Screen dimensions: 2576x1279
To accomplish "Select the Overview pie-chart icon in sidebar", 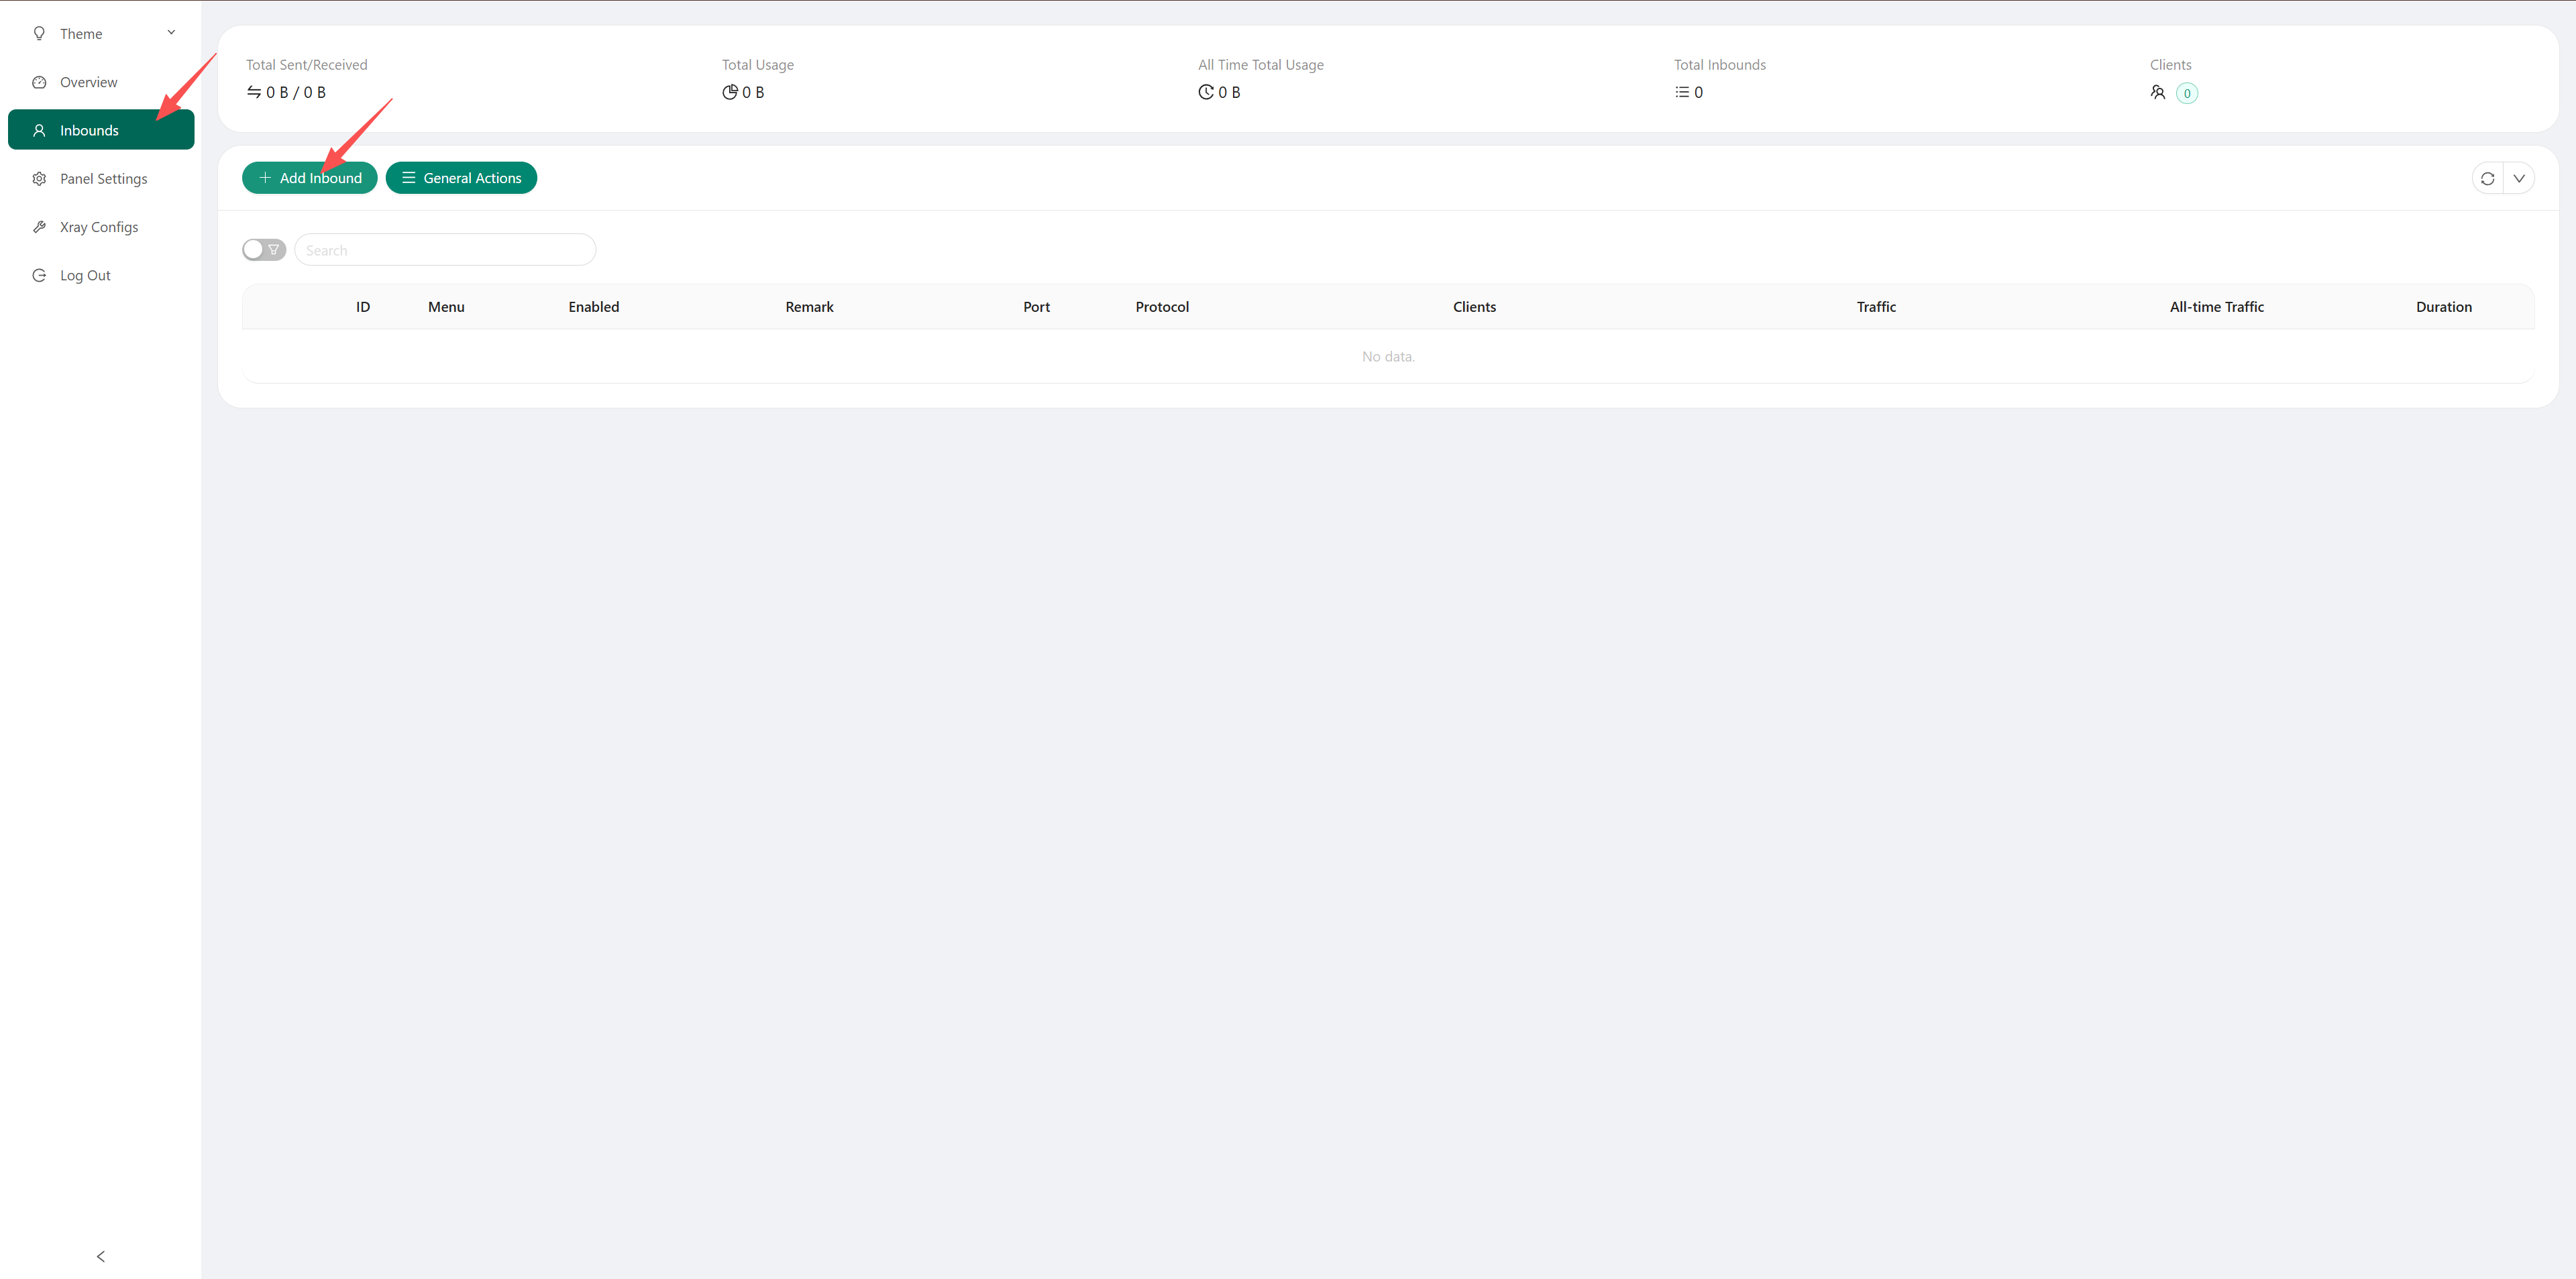I will tap(39, 82).
